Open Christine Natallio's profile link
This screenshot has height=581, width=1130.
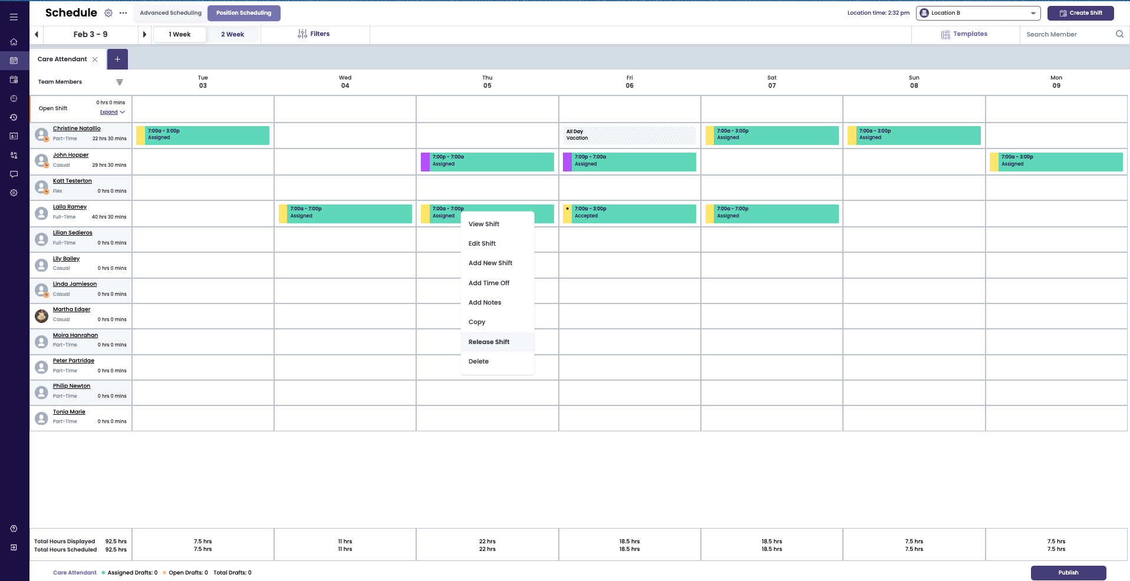click(x=77, y=128)
